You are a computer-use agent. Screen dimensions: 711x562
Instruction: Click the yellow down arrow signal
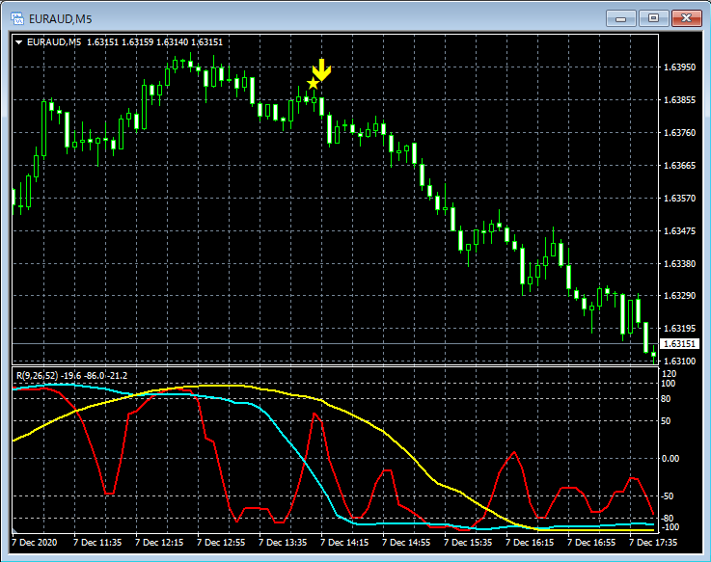(x=321, y=70)
